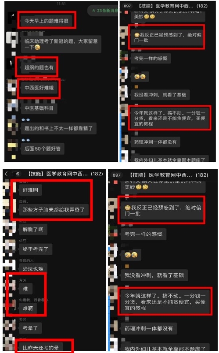This screenshot has height=353, width=219.
Task: Select the 超纲的题也有 message bubble
Action: (x=39, y=67)
